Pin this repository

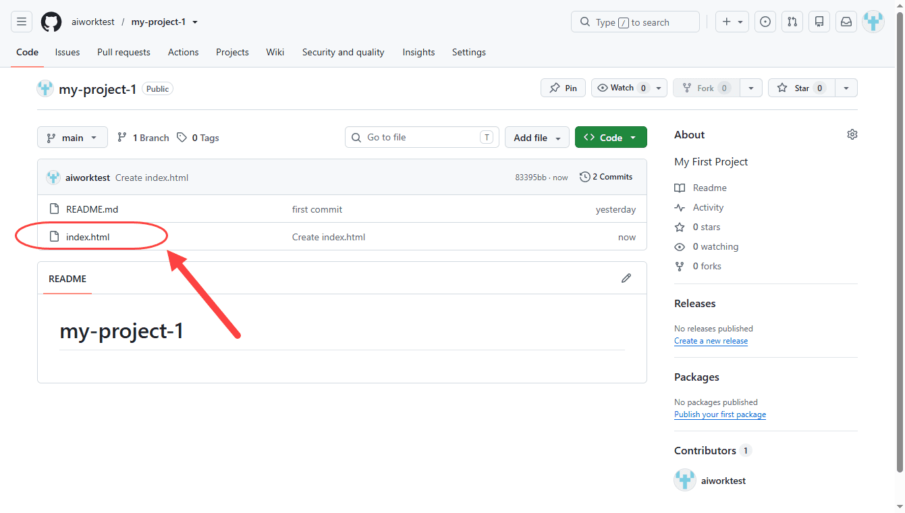click(563, 88)
